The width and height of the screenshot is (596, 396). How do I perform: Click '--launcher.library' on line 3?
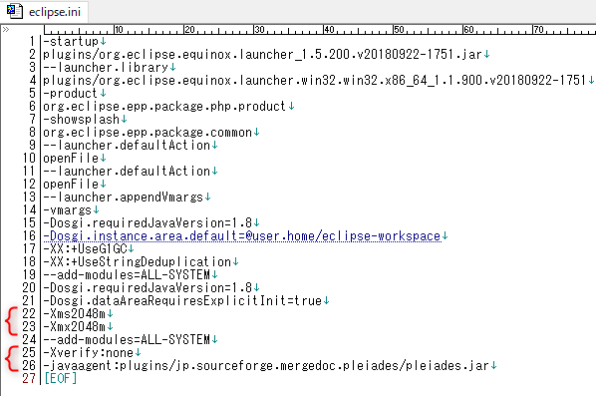point(106,68)
